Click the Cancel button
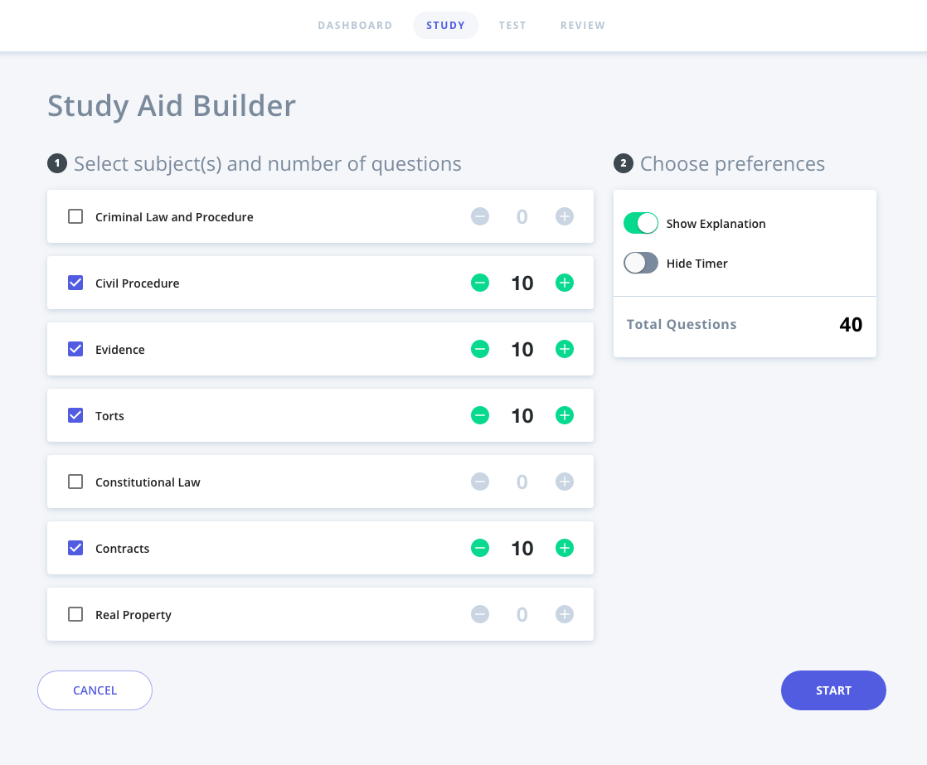This screenshot has width=927, height=765. [x=95, y=690]
